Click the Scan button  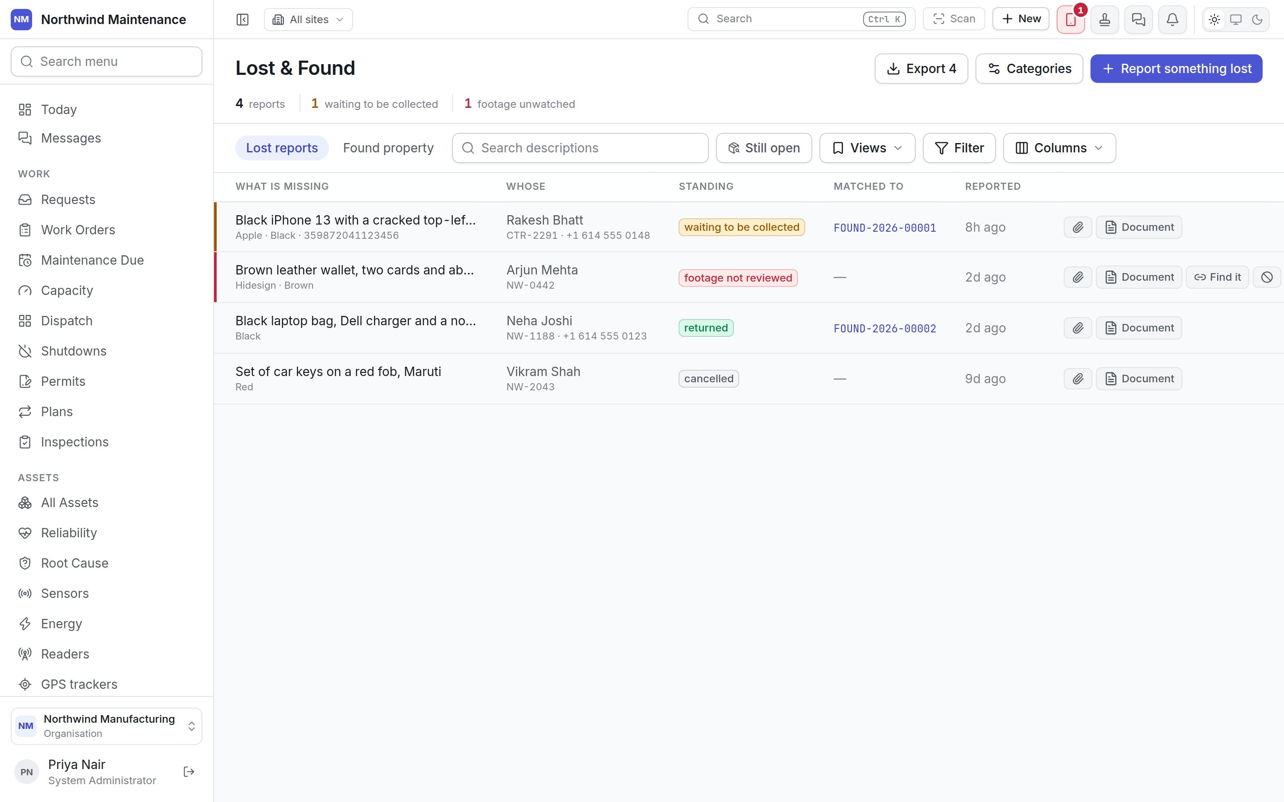coord(954,19)
